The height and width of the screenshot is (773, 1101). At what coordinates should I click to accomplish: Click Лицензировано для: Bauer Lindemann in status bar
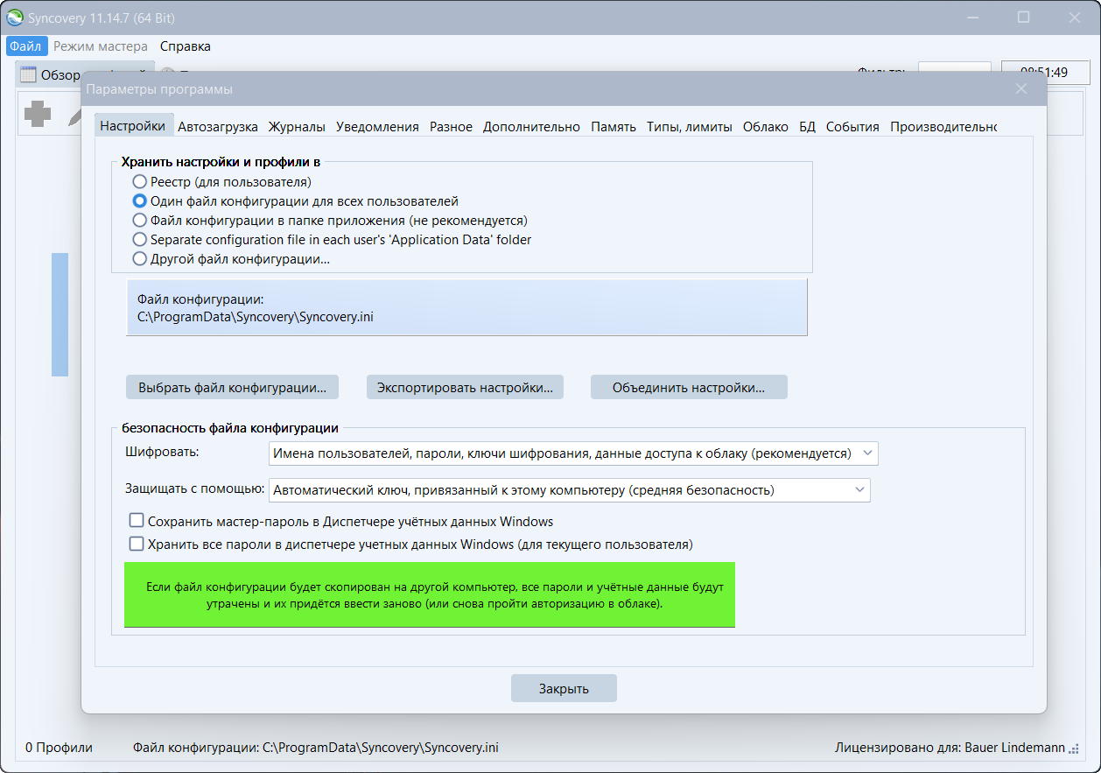coord(950,748)
